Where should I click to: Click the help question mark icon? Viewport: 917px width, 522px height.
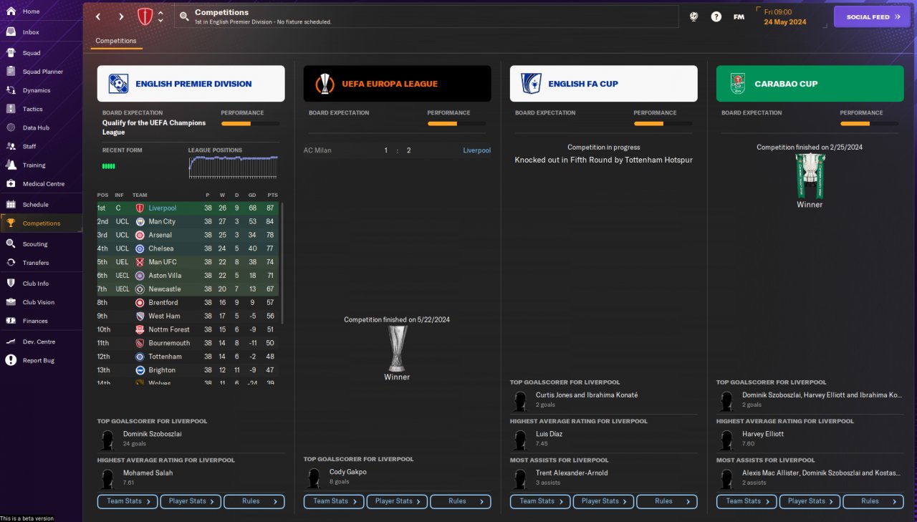tap(716, 16)
